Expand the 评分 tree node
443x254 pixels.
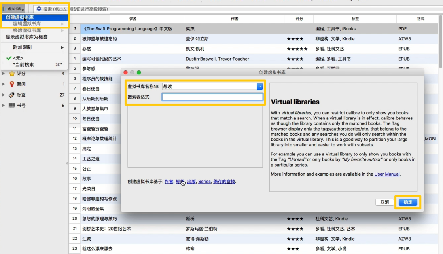tap(4, 74)
